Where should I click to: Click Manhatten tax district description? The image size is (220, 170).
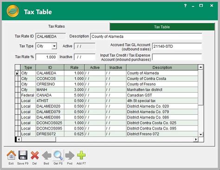tap(162, 90)
